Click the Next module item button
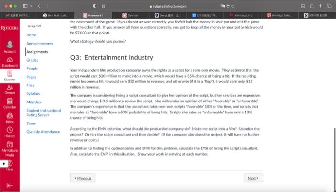The image size is (336, 192). pos(253,178)
